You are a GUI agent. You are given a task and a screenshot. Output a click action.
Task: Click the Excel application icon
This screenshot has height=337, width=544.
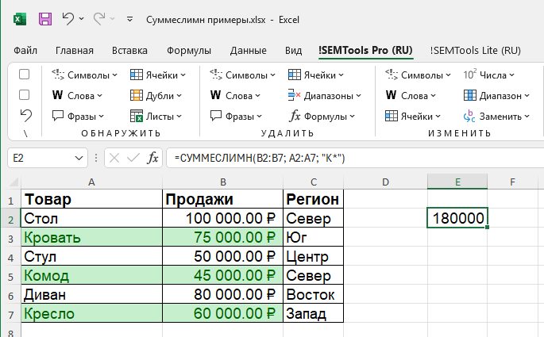[20, 19]
